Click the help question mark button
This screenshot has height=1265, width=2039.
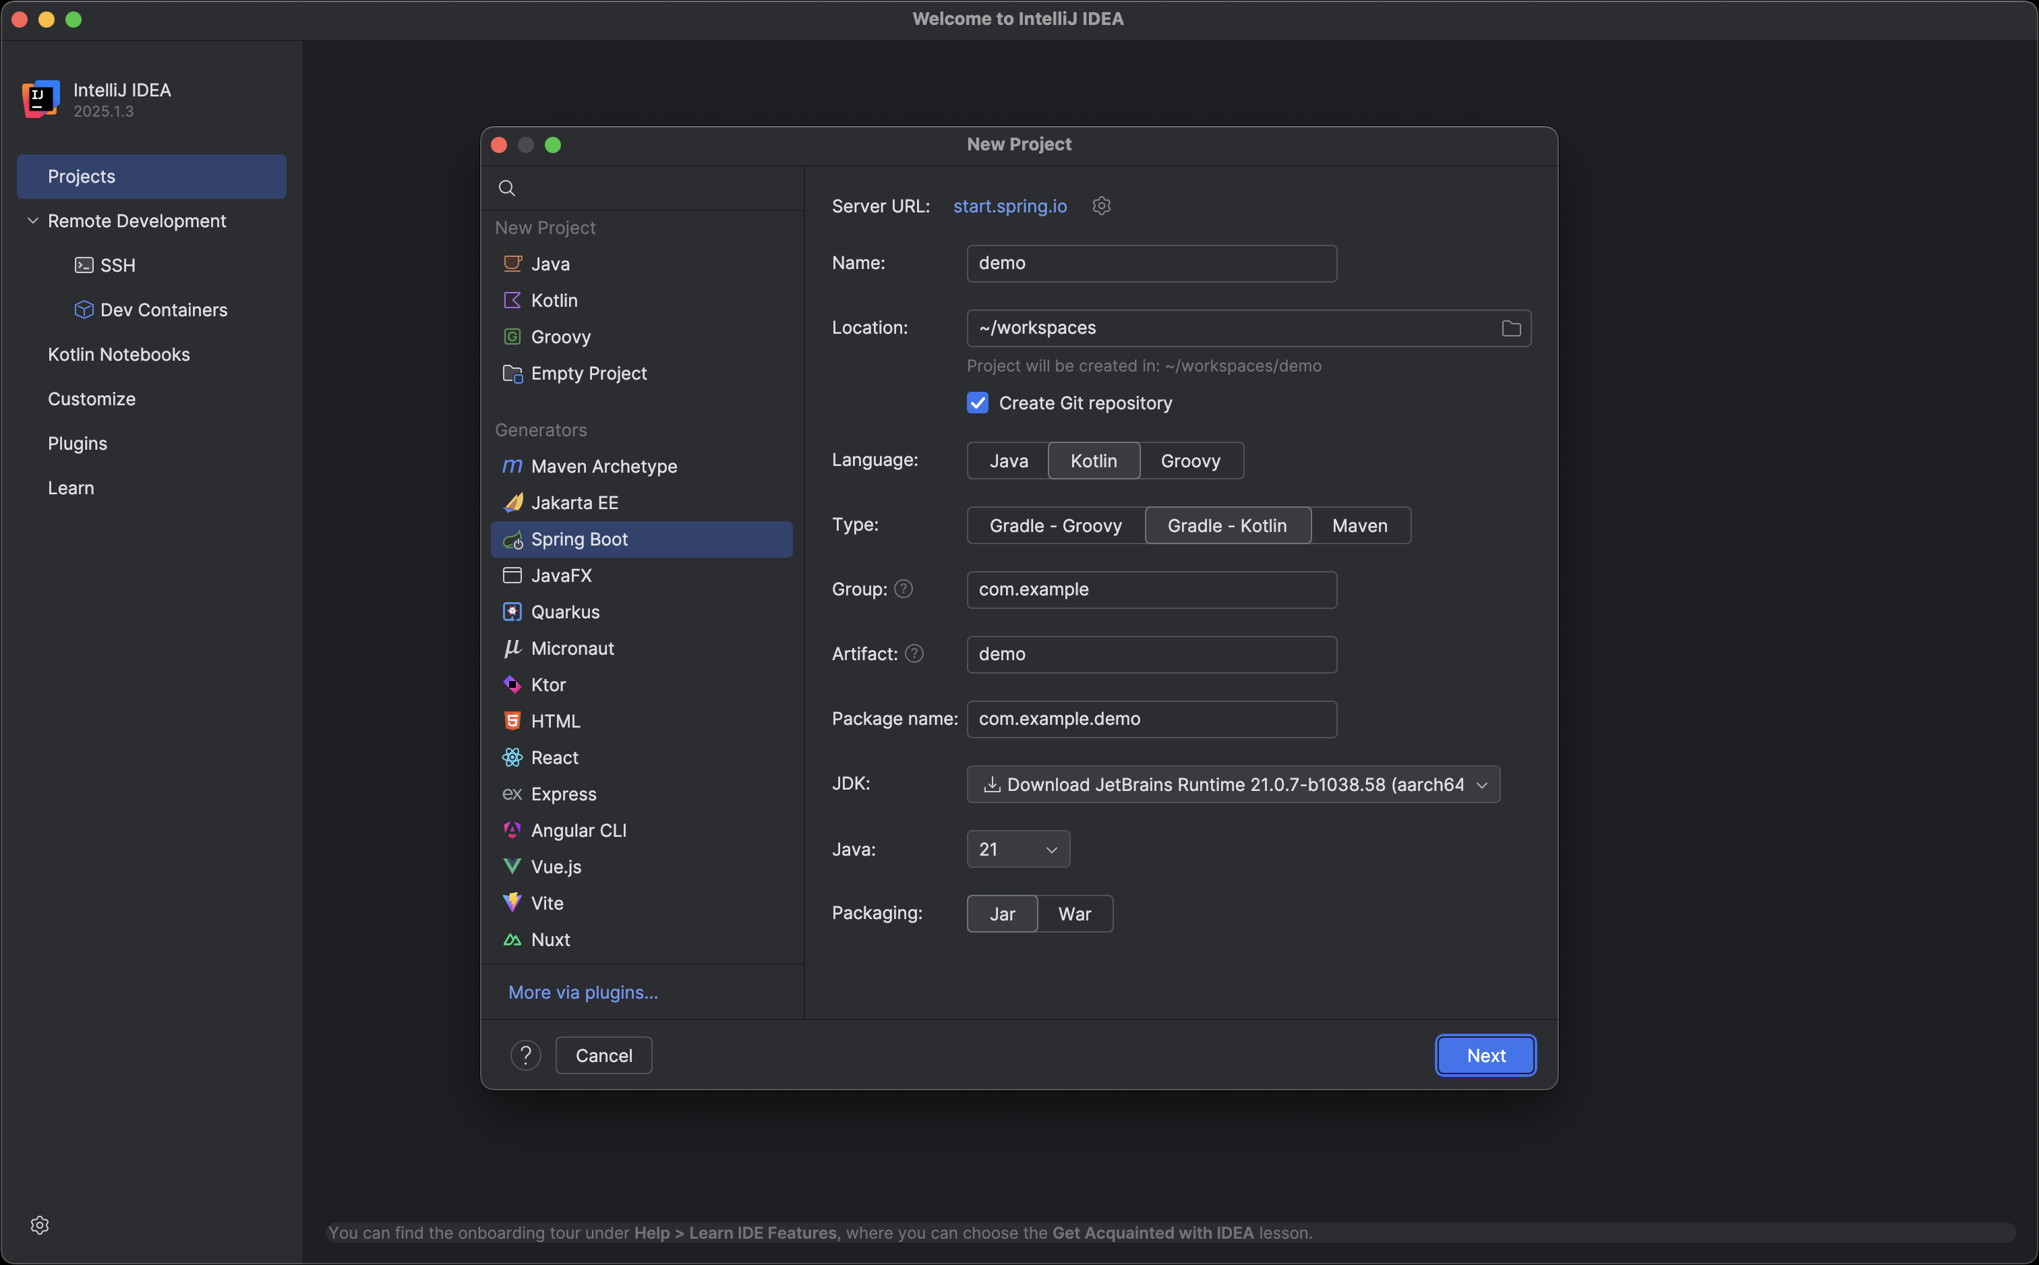coord(525,1055)
